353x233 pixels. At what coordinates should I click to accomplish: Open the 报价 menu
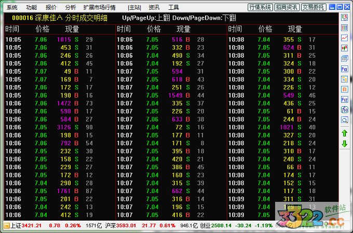[x=51, y=7]
